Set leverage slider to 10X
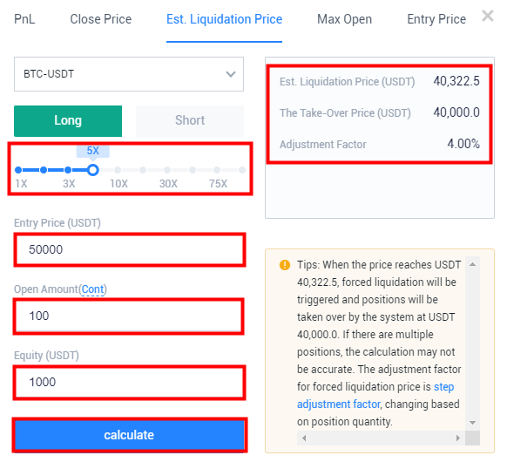The image size is (507, 469). tap(118, 170)
